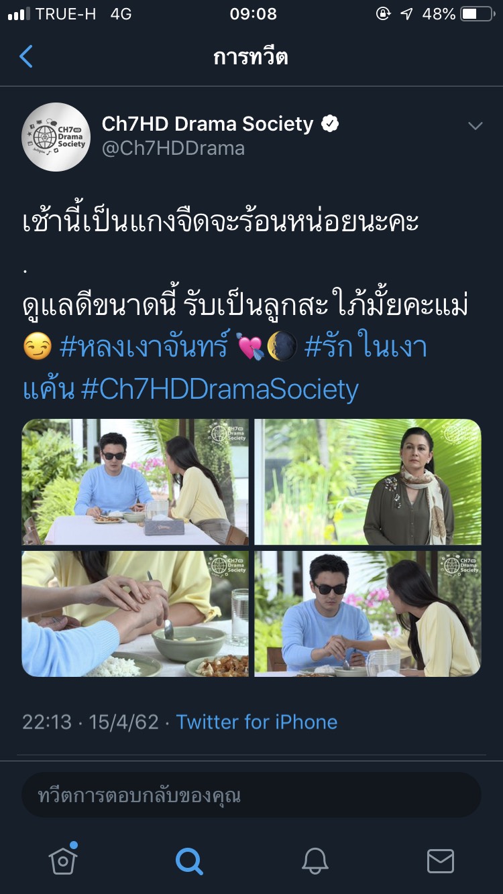Tap the Ch7HD Drama Society display name
This screenshot has height=894, width=503.
[207, 124]
